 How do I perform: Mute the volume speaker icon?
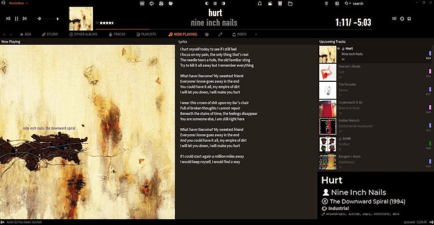tap(40, 18)
